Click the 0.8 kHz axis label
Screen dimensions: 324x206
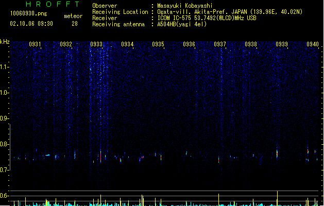[5, 144]
